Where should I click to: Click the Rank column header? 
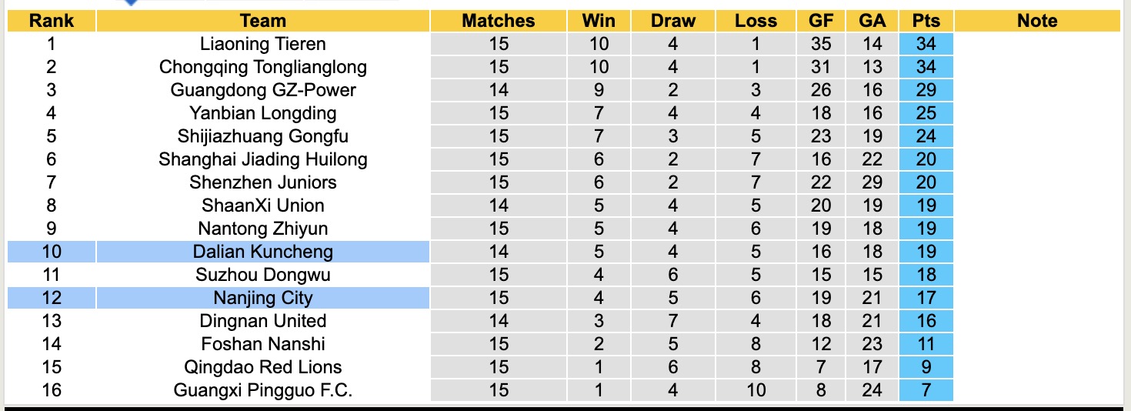[x=52, y=21]
